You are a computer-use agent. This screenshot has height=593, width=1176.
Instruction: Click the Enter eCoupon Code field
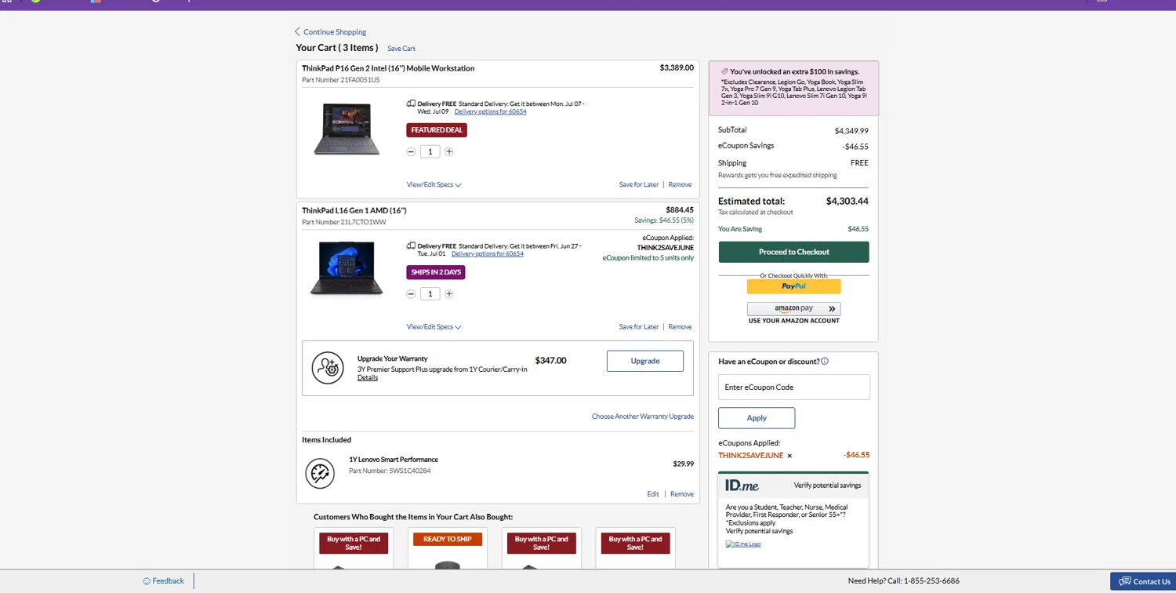(794, 387)
